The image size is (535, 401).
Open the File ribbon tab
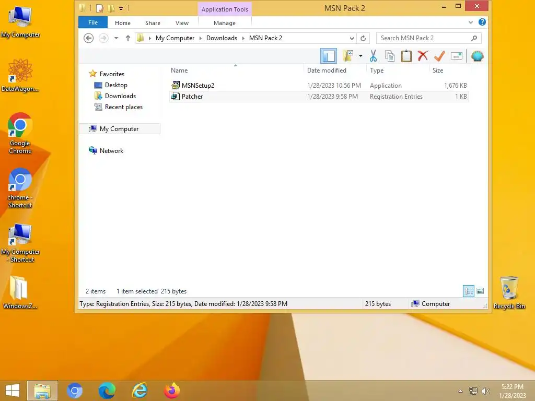pyautogui.click(x=93, y=22)
